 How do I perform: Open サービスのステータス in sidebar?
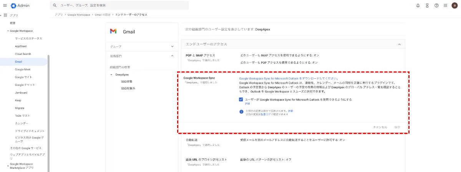28,38
